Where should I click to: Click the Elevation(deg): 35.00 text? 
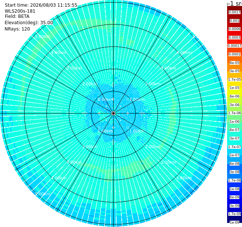coord(29,23)
